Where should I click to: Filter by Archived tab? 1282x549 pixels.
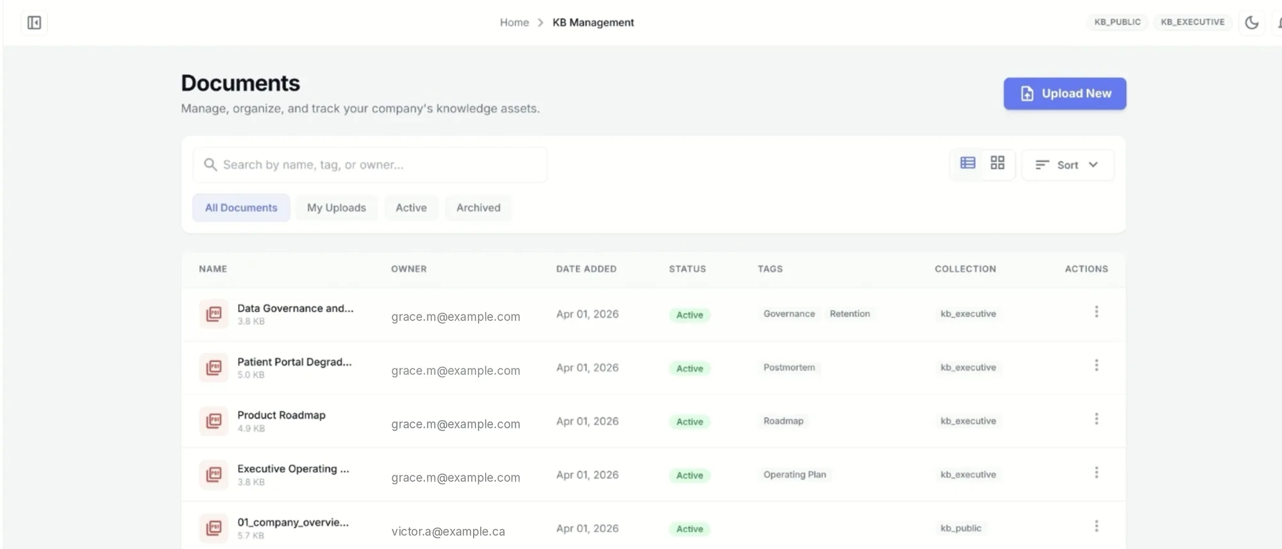[478, 208]
